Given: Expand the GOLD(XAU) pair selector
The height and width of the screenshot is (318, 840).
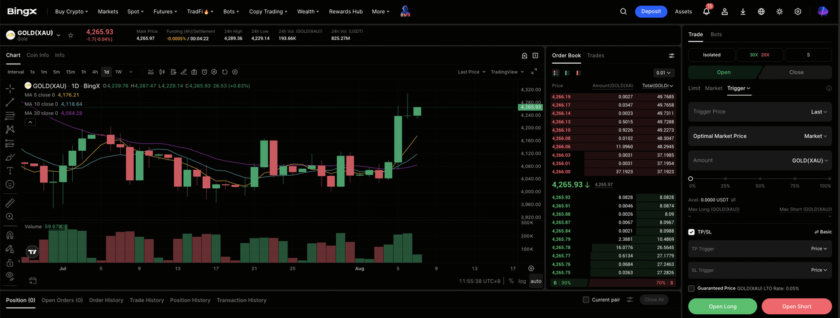Looking at the screenshot, I should click(58, 35).
